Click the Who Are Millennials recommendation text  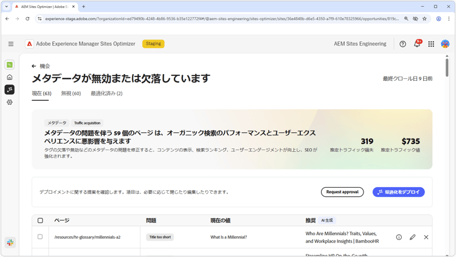pos(342,237)
